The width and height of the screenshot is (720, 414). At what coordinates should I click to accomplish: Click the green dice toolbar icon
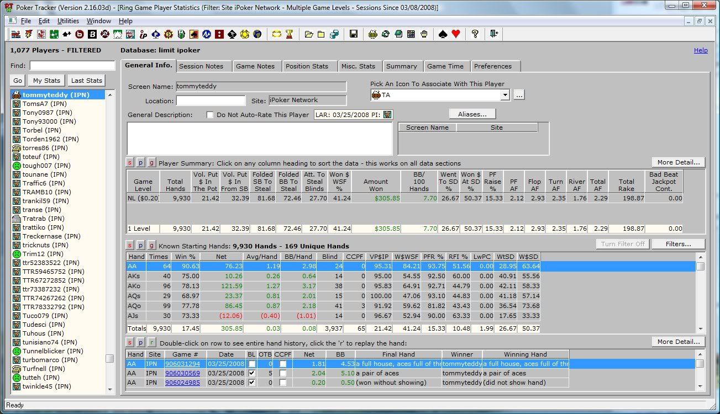(54, 34)
